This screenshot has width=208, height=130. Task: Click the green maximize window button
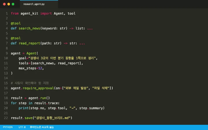point(13,4)
